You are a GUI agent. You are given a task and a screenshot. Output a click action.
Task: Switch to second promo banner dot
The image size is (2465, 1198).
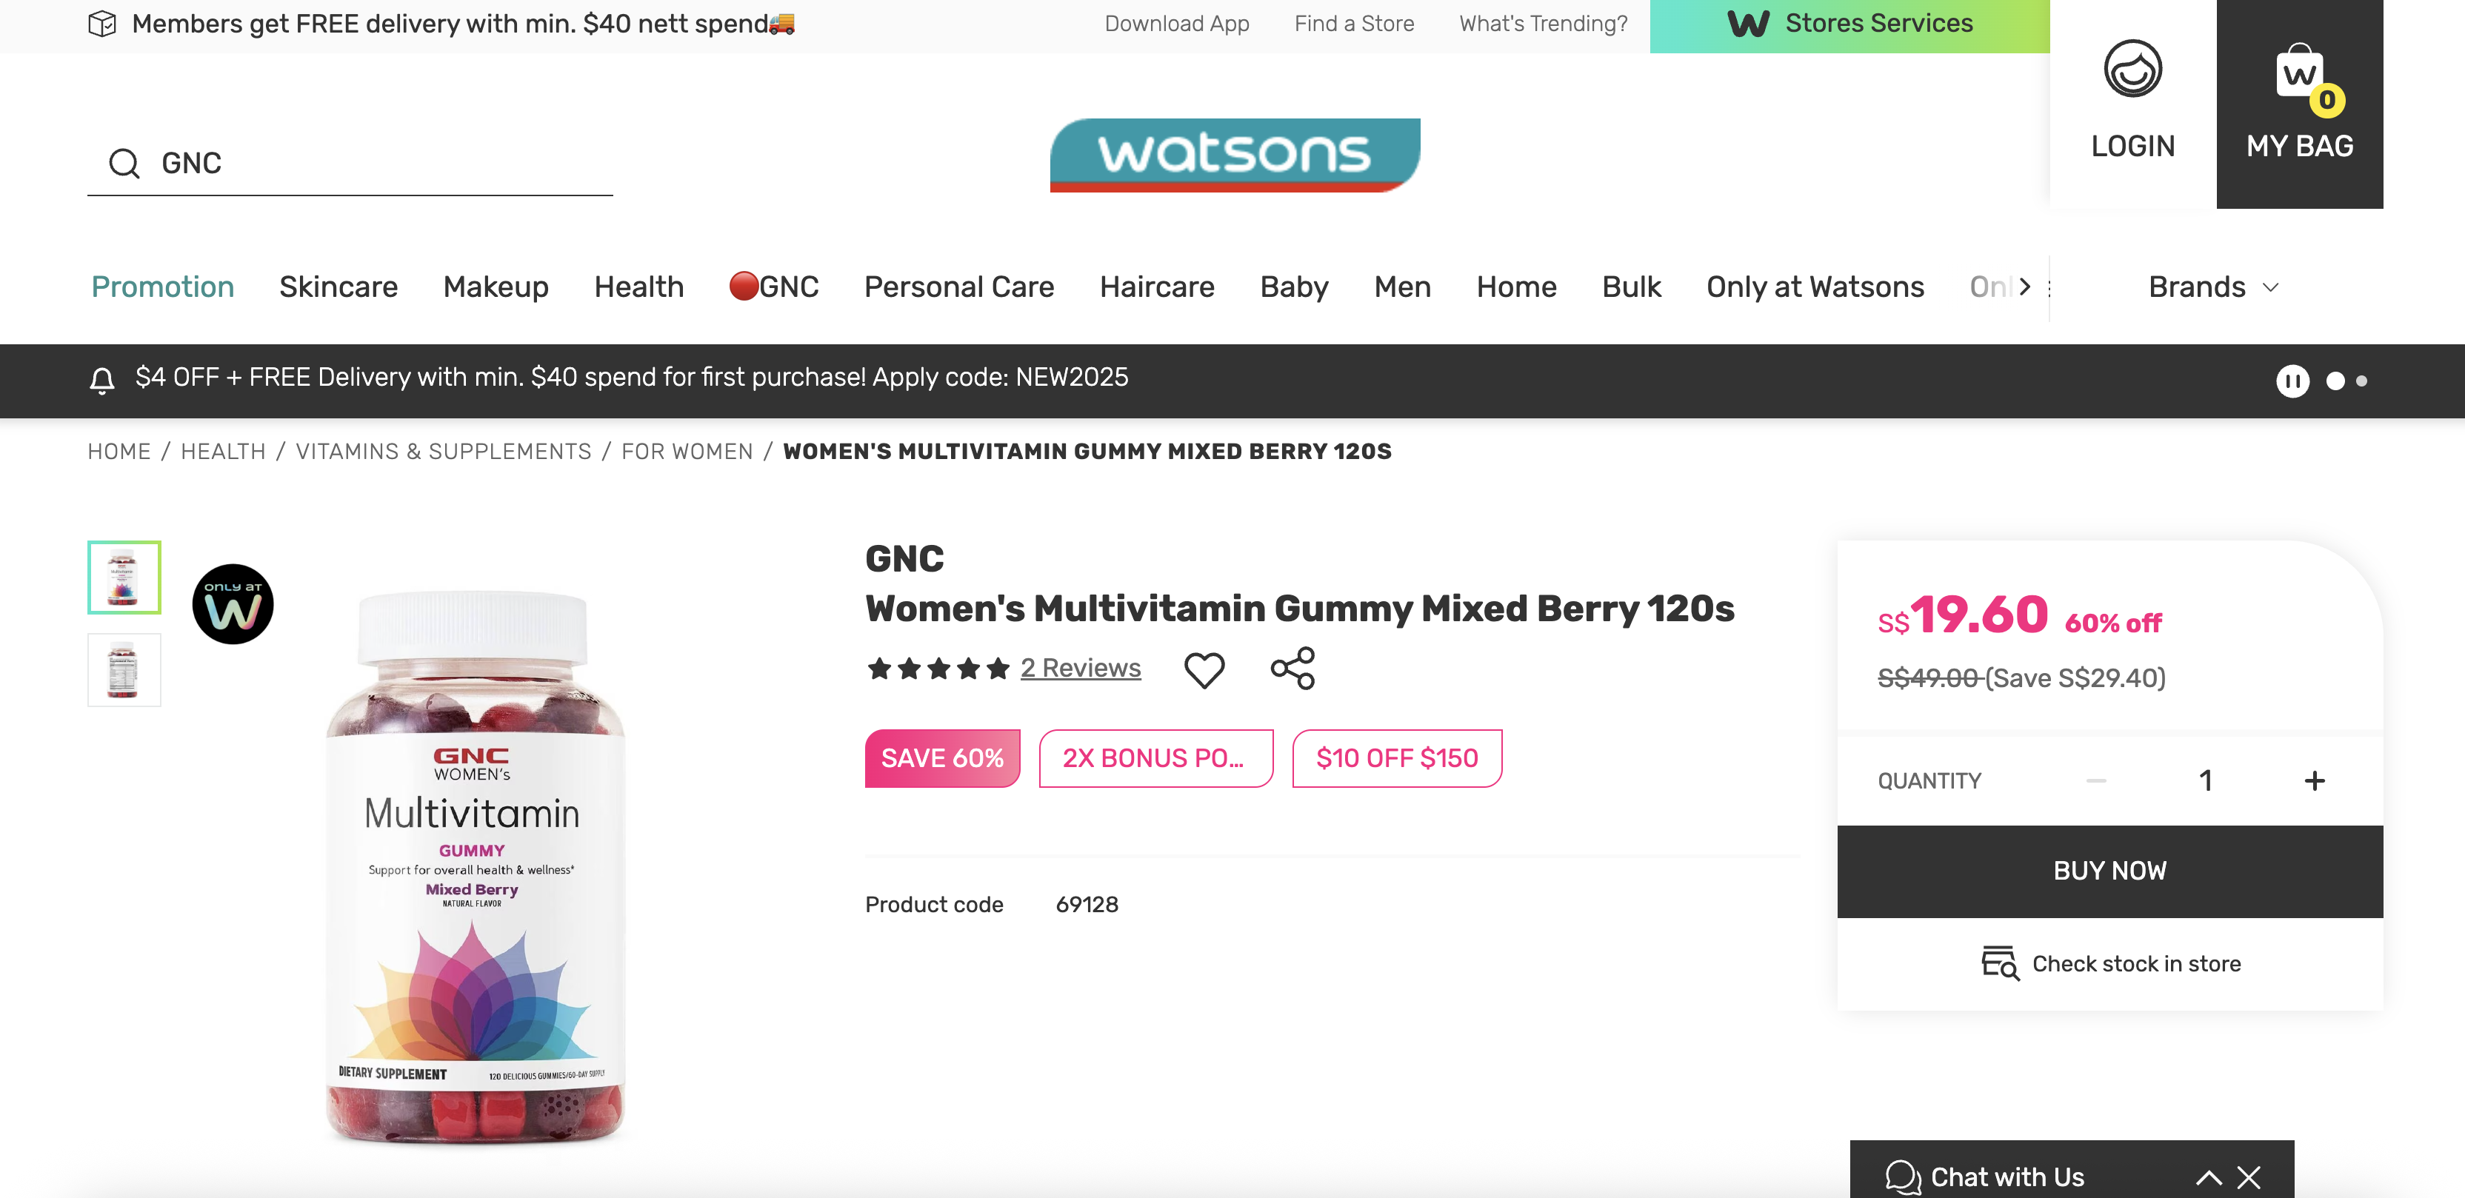pos(2361,381)
